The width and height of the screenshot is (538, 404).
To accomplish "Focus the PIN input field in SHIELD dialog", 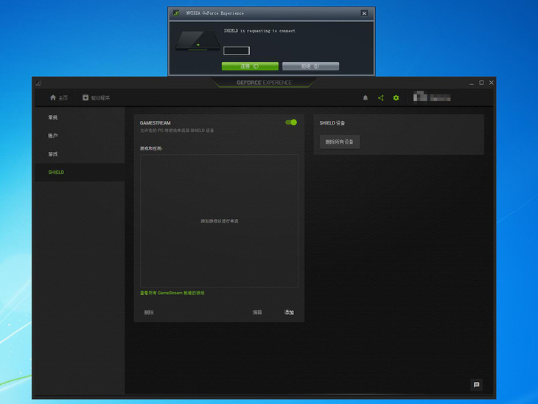I will [237, 51].
